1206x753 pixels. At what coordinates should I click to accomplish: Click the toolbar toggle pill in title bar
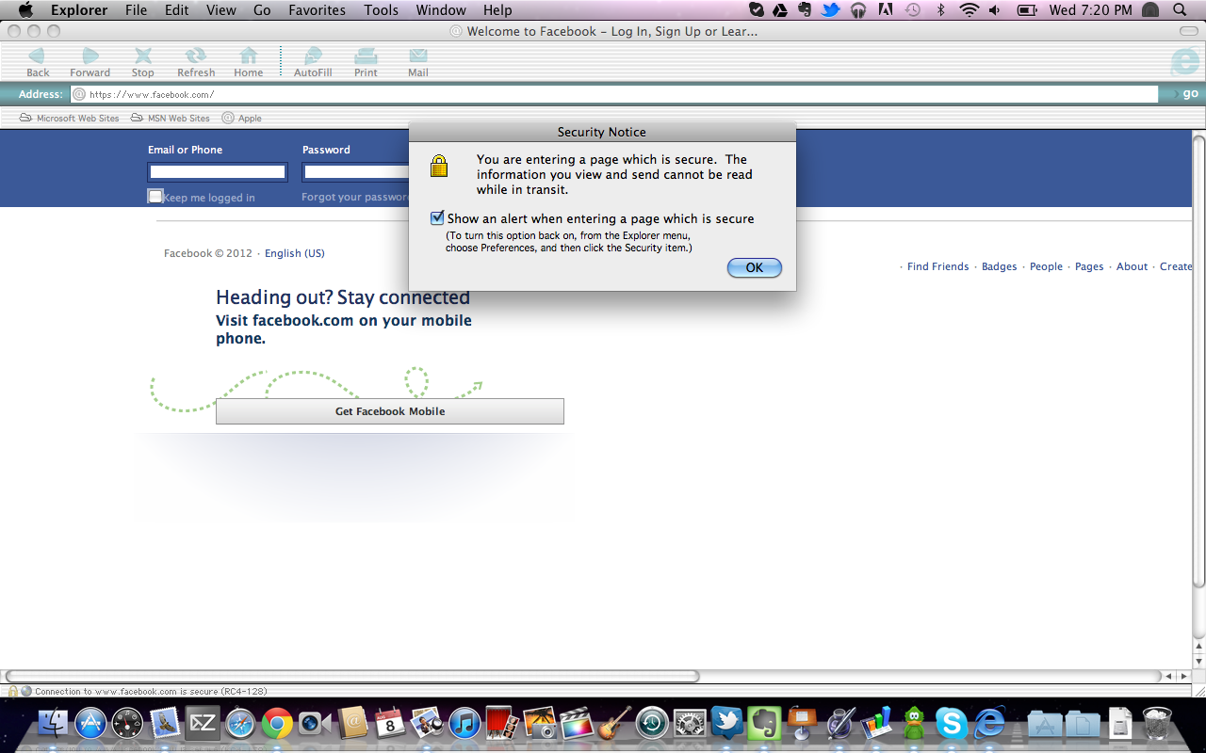1188,31
